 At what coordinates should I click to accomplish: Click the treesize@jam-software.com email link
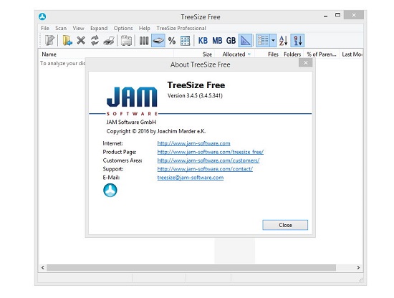coord(191,178)
